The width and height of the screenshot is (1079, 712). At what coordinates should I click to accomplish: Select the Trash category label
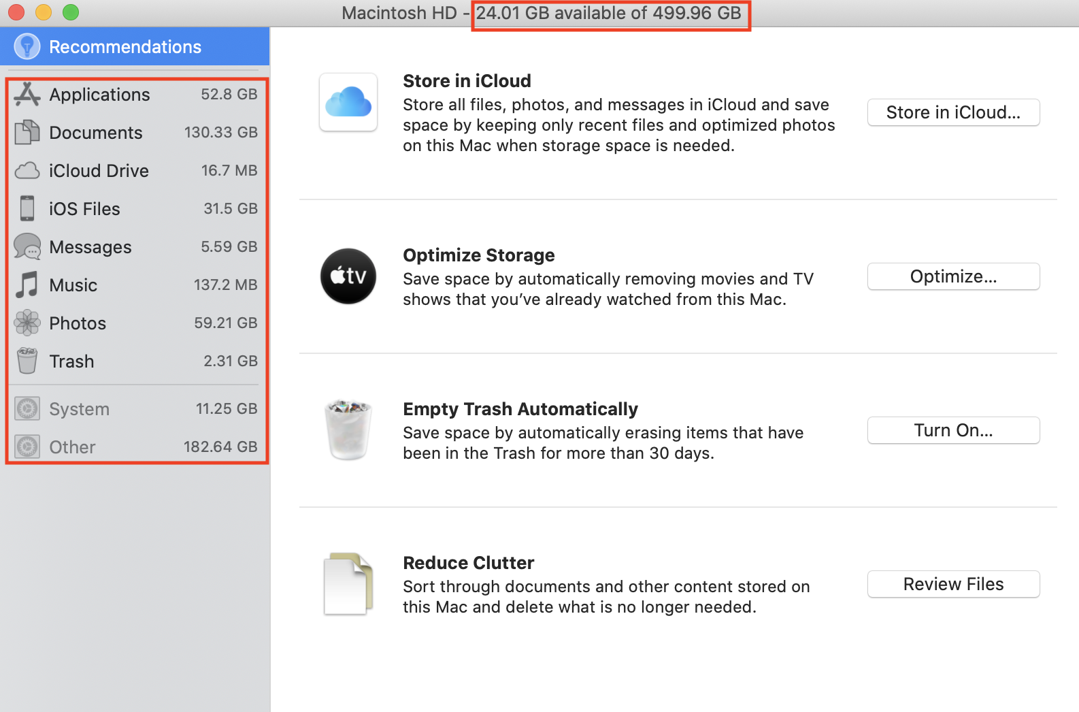tap(71, 361)
